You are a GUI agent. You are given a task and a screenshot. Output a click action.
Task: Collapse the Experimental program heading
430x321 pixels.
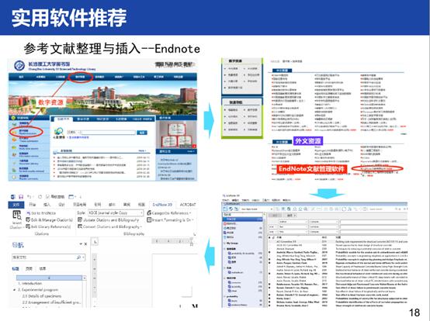coord(14,290)
